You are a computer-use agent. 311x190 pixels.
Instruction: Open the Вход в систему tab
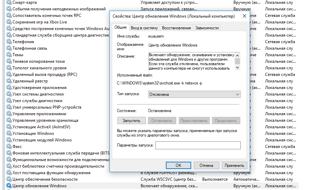pyautogui.click(x=144, y=28)
